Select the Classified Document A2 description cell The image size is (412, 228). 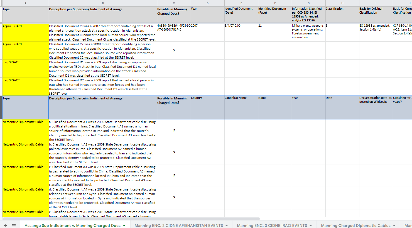[x=103, y=153]
